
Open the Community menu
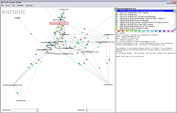29,5
